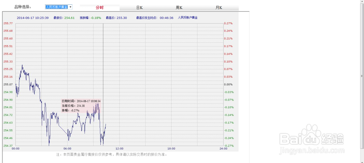Click the tooltip change -0.27% line
364x163 pixels.
71,110
